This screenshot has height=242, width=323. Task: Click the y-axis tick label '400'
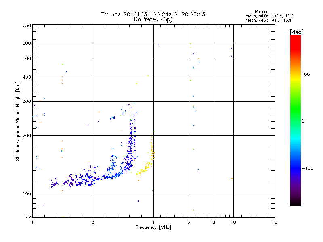click(x=27, y=77)
